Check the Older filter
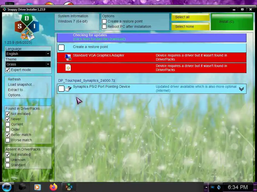 [8, 130]
